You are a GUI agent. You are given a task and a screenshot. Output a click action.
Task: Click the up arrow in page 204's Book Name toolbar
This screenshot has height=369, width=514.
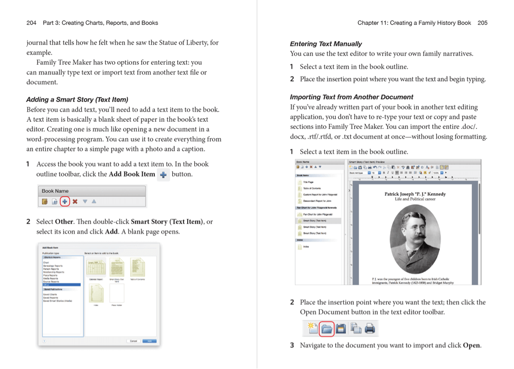(94, 201)
